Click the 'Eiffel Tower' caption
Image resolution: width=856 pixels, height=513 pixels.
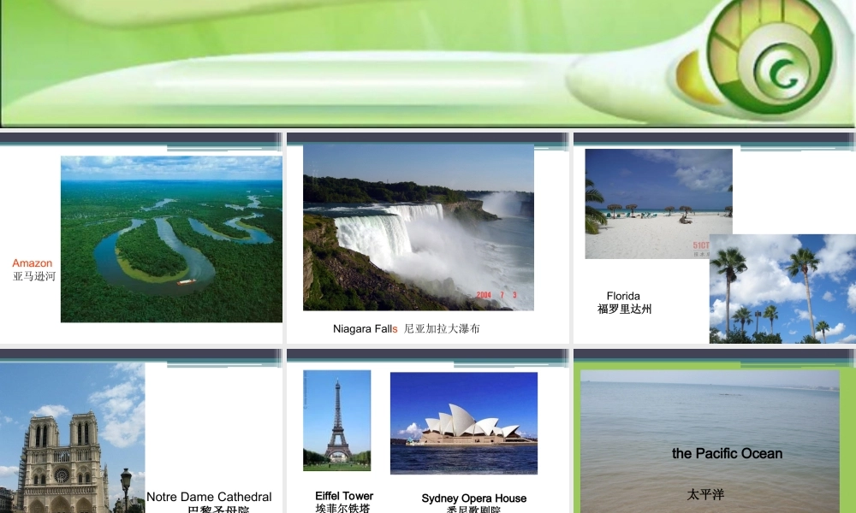click(x=344, y=496)
